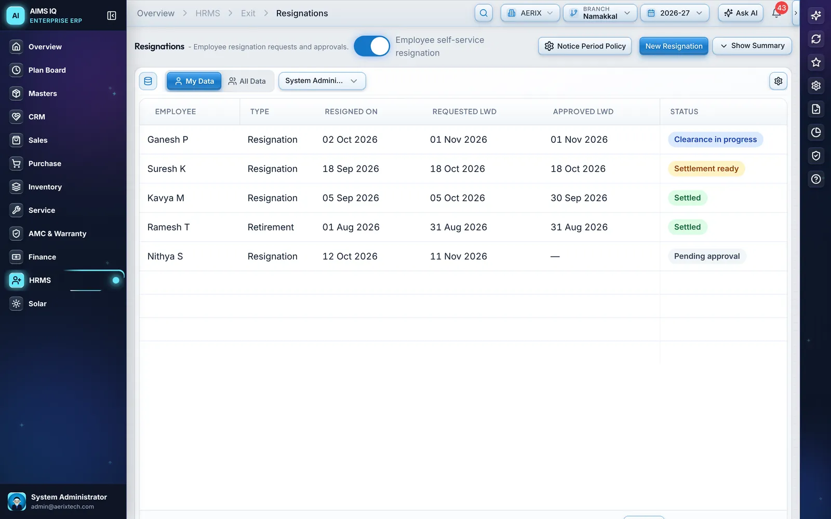Viewport: 831px width, 519px height.
Task: Open Notice Period Policy
Action: click(585, 46)
